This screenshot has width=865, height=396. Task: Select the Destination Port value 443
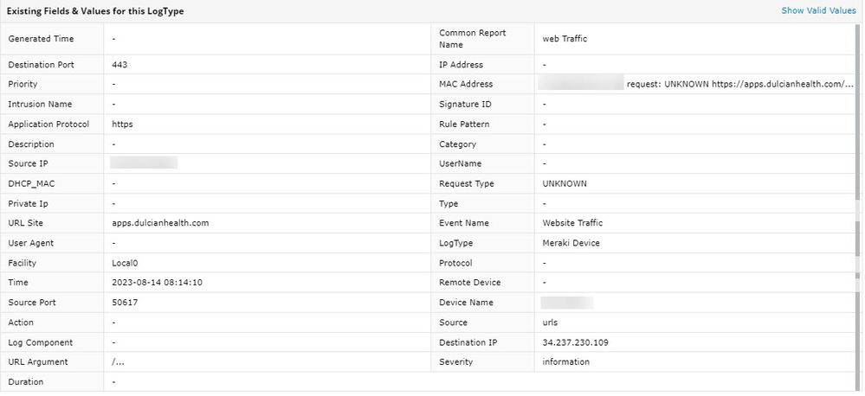120,65
